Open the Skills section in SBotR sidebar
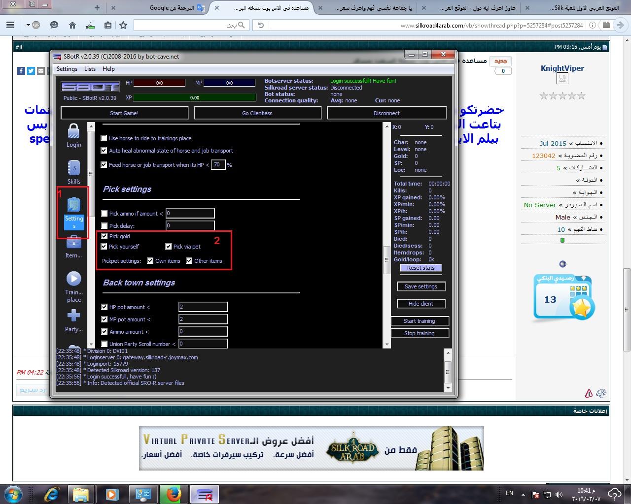Image resolution: width=631 pixels, height=504 pixels. 73,172
